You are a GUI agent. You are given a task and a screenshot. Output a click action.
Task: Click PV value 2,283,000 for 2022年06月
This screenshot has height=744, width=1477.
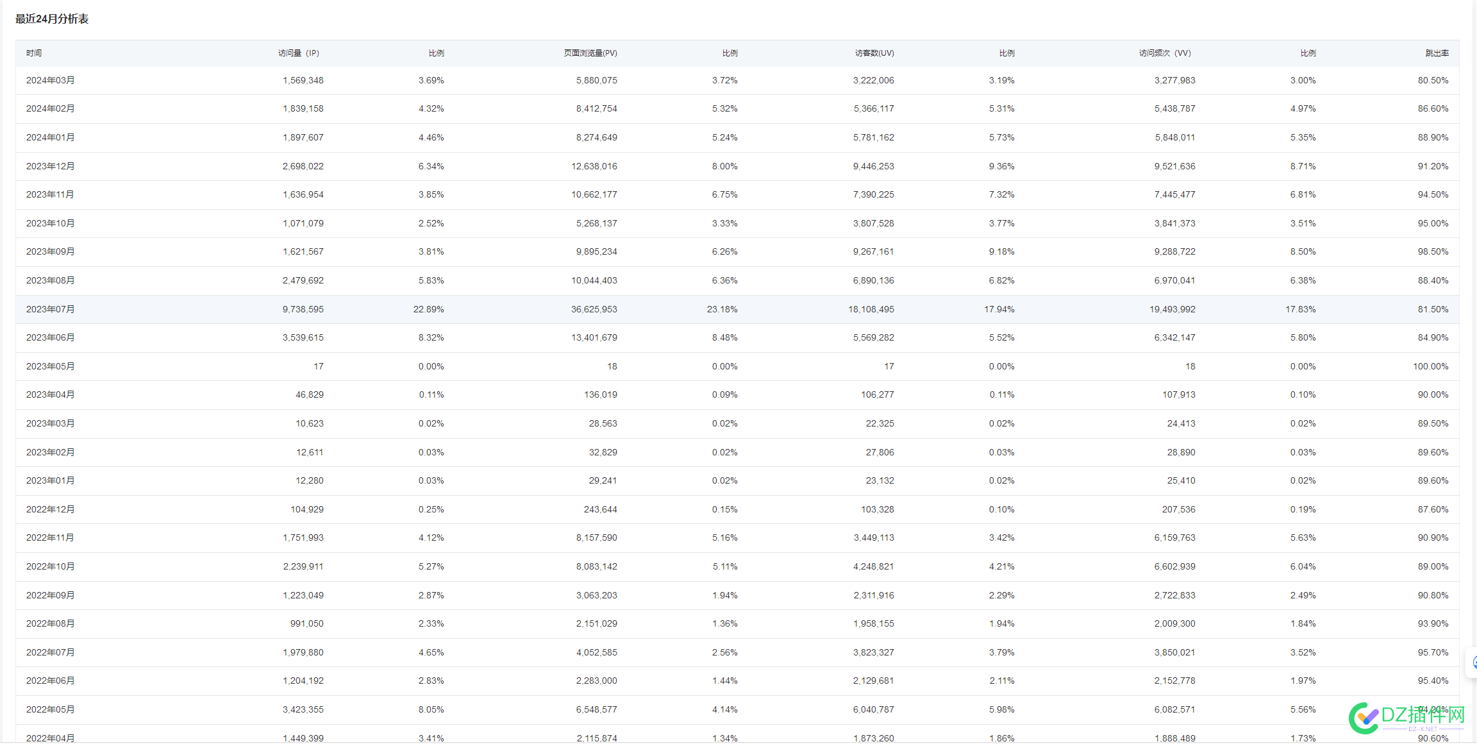pos(597,681)
